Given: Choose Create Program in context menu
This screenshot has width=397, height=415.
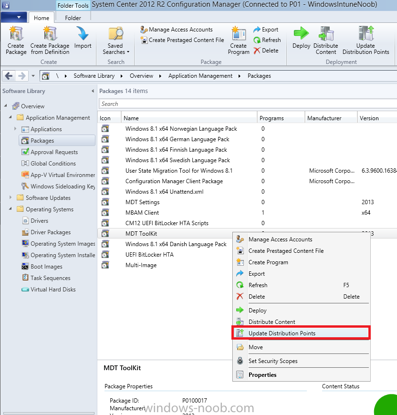Looking at the screenshot, I should [301, 262].
